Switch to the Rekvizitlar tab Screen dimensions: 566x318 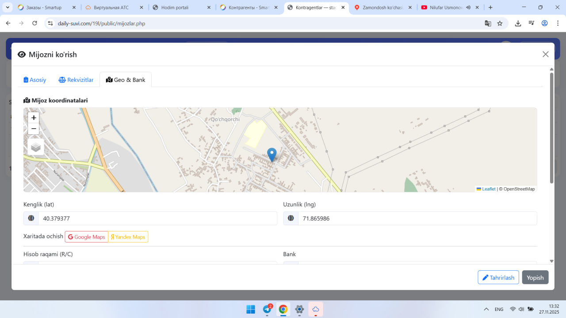coord(76,80)
